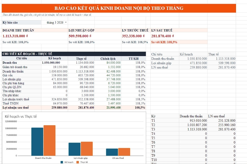
Task: Click 'So với KH: 108,0%' under DOANH THU THUẦN
Action: (15, 42)
